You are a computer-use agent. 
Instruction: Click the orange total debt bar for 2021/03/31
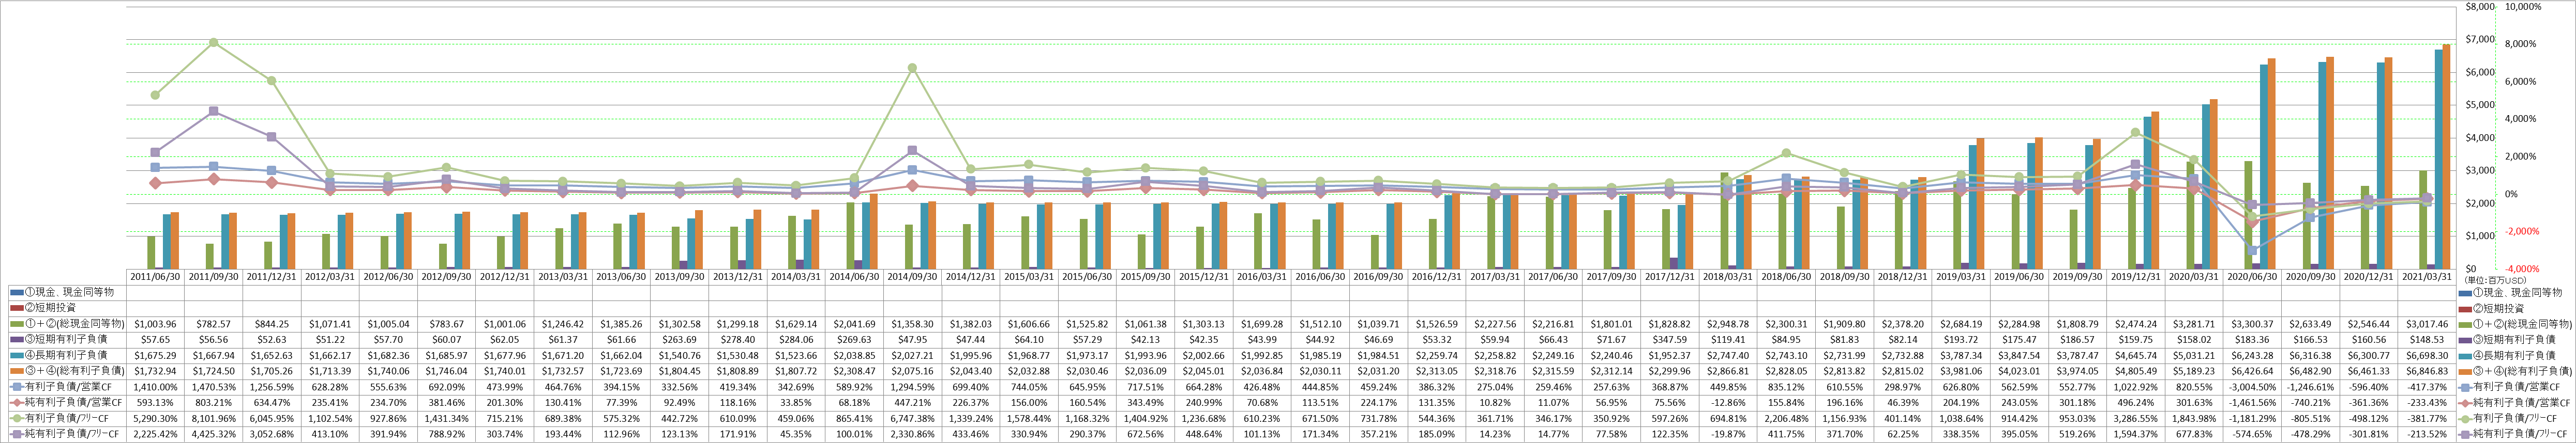pyautogui.click(x=2446, y=156)
